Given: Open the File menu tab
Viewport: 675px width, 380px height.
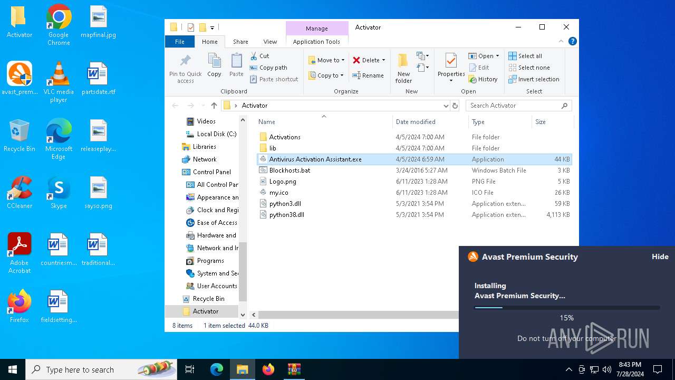Looking at the screenshot, I should pos(180,42).
